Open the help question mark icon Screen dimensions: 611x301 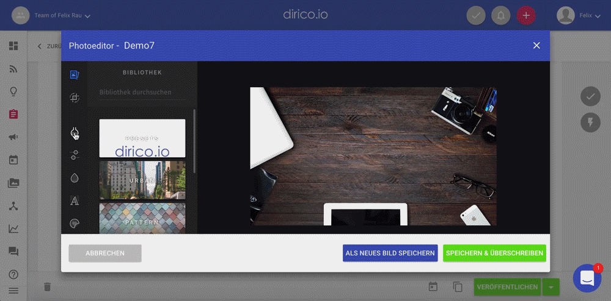13,274
